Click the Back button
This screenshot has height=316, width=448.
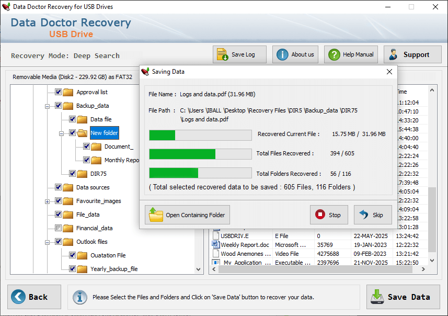coord(35,297)
